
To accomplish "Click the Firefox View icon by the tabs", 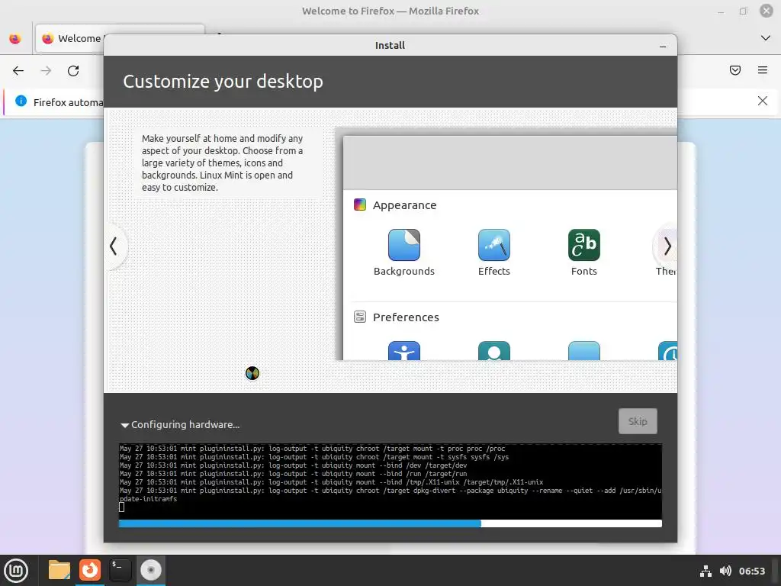I will coord(15,38).
